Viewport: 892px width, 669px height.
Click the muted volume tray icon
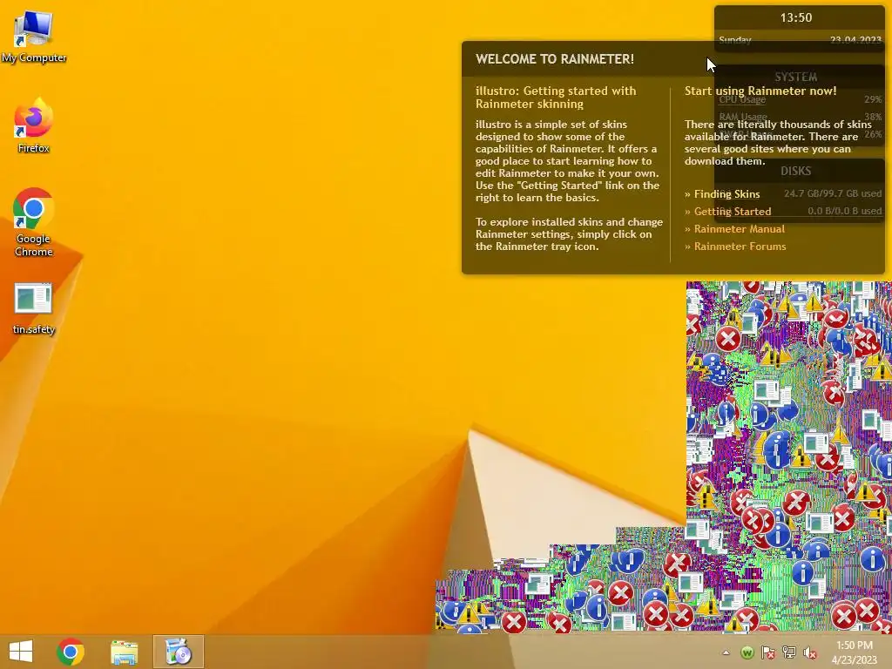coord(809,652)
